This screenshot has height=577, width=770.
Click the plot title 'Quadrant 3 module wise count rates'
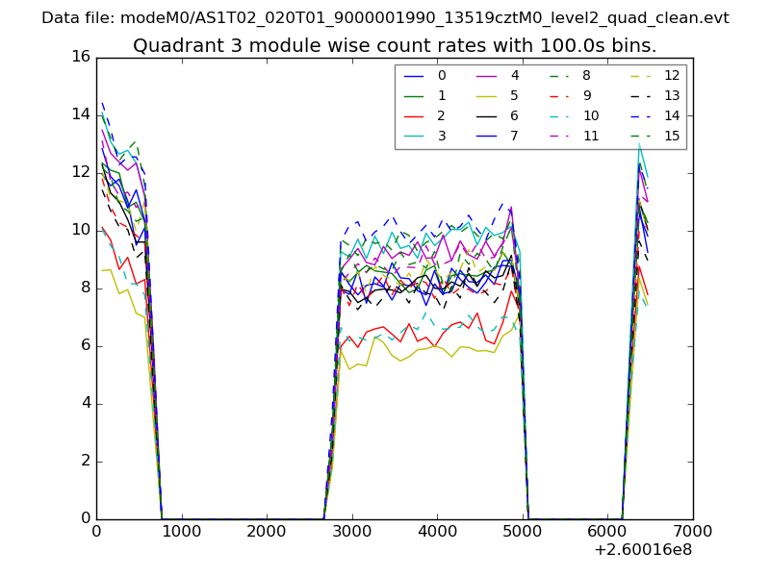point(395,46)
